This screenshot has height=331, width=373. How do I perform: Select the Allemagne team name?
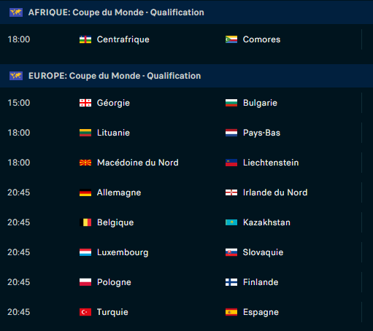point(119,192)
